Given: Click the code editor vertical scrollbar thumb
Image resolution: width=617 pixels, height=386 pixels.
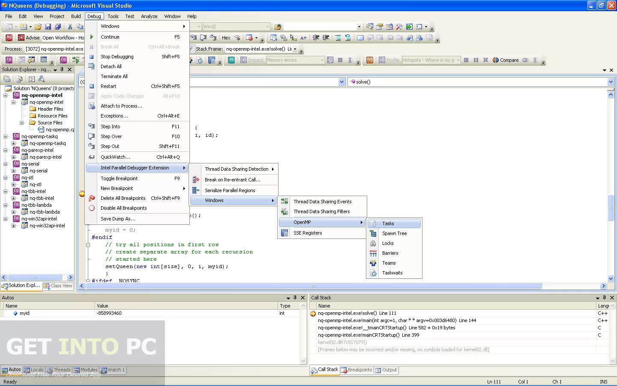Looking at the screenshot, I should [x=611, y=208].
